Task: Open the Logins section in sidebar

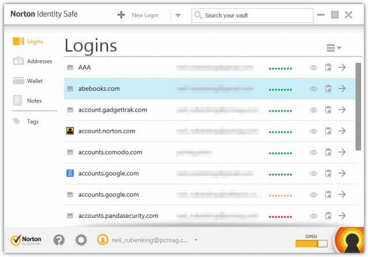Action: pos(28,41)
